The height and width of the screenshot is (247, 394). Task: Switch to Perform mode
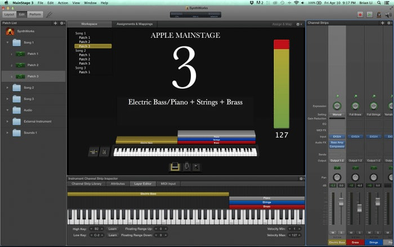pos(35,14)
